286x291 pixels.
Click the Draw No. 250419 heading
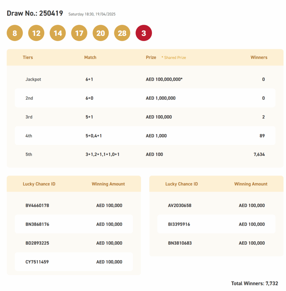click(x=35, y=13)
